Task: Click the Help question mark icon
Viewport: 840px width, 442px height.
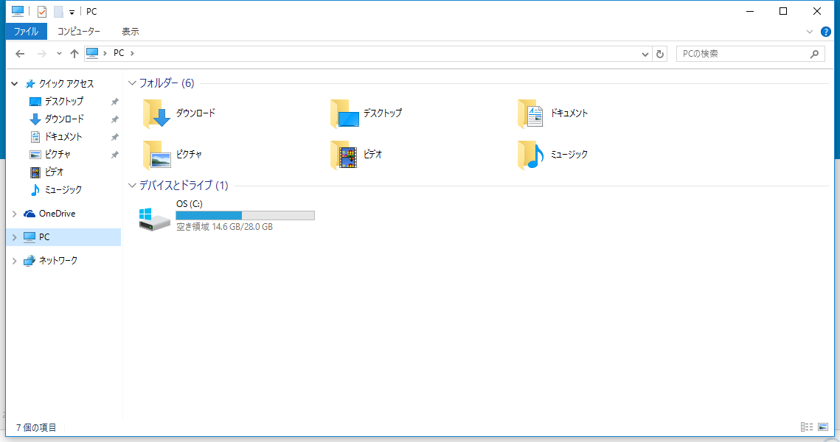Action: 826,32
